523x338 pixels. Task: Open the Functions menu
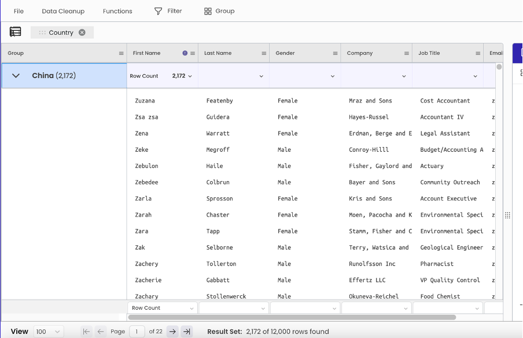click(117, 10)
